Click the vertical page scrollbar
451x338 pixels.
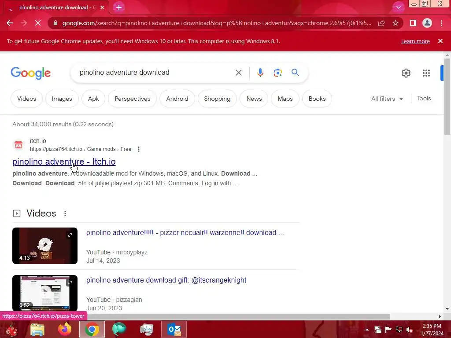pos(447,96)
